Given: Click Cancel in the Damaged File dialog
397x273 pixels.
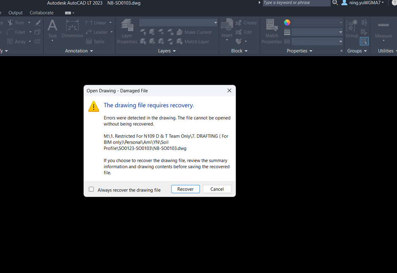Looking at the screenshot, I should pos(217,189).
